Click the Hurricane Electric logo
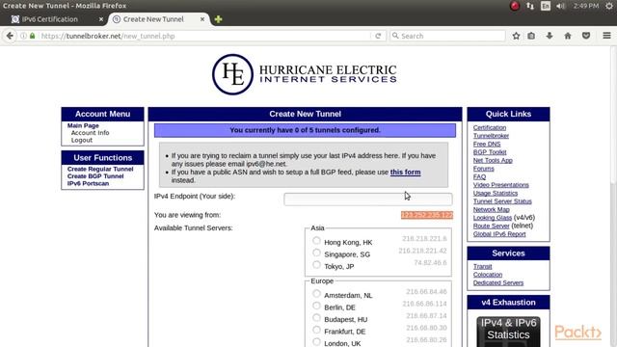The height and width of the screenshot is (347, 617). pyautogui.click(x=305, y=74)
